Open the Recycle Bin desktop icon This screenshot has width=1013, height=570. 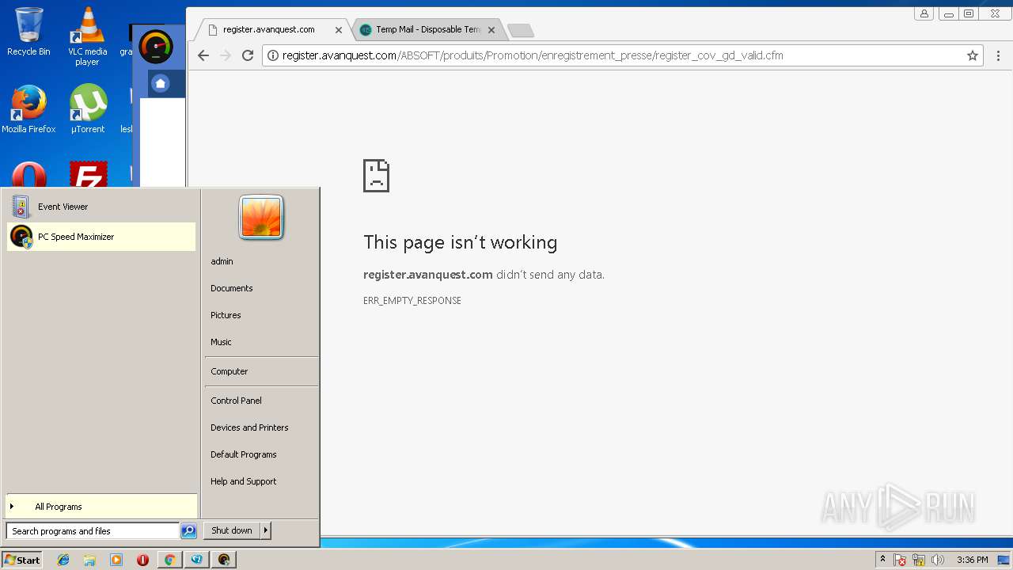(x=28, y=32)
